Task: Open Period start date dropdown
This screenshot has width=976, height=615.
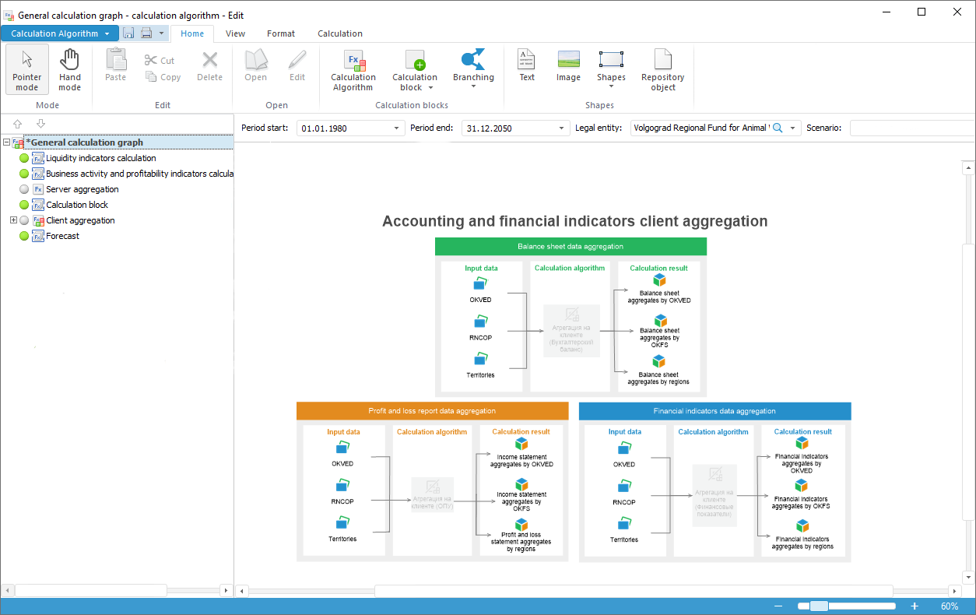Action: [396, 128]
